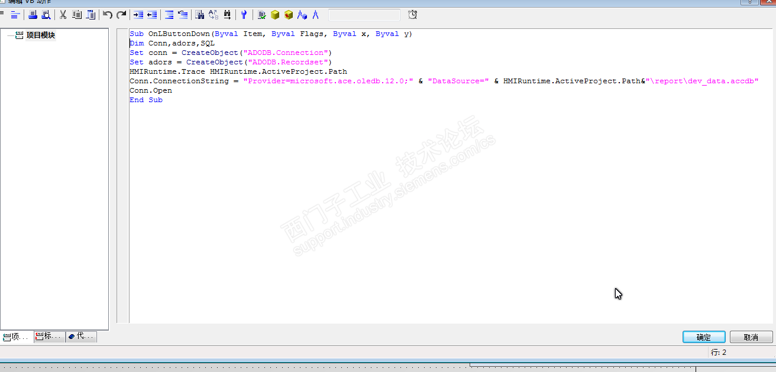Confirm with the 确定 button
This screenshot has width=776, height=372.
[704, 337]
